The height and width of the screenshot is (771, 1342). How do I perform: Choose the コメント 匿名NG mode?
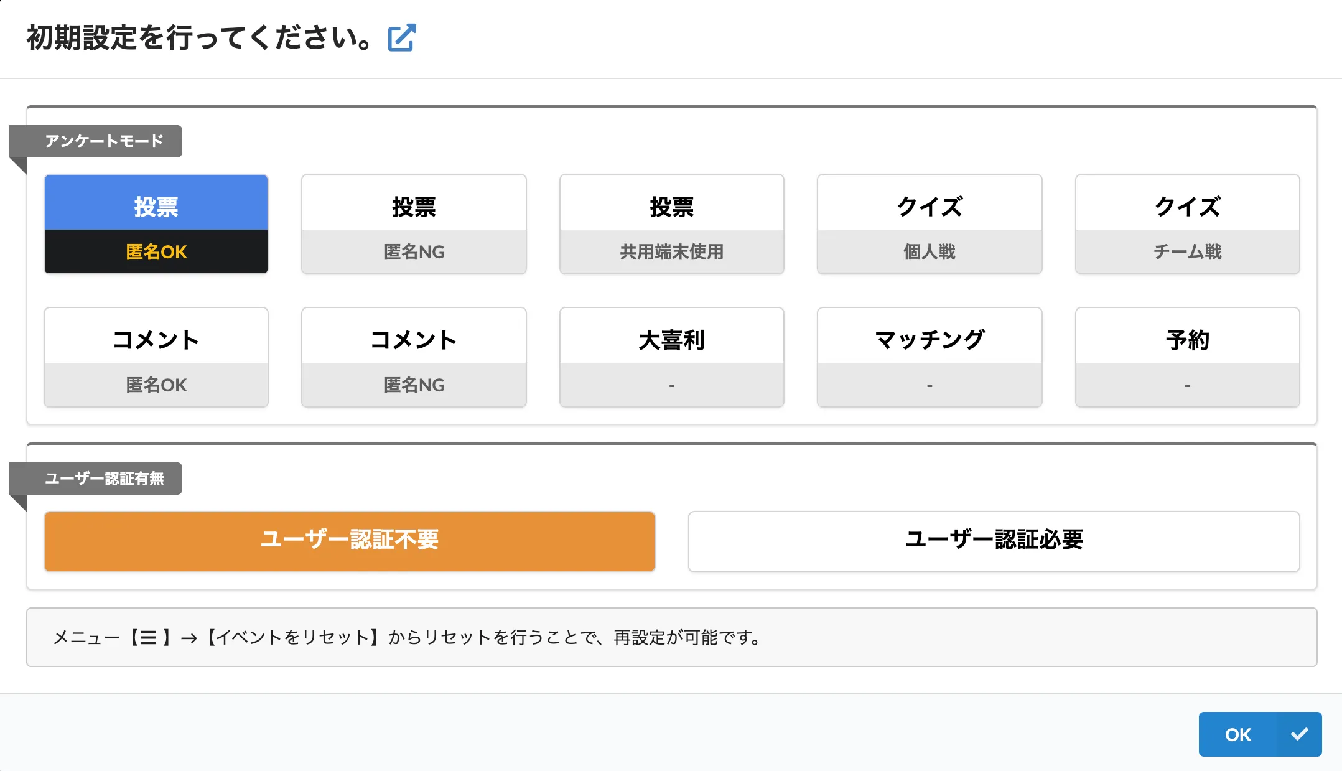(x=413, y=357)
